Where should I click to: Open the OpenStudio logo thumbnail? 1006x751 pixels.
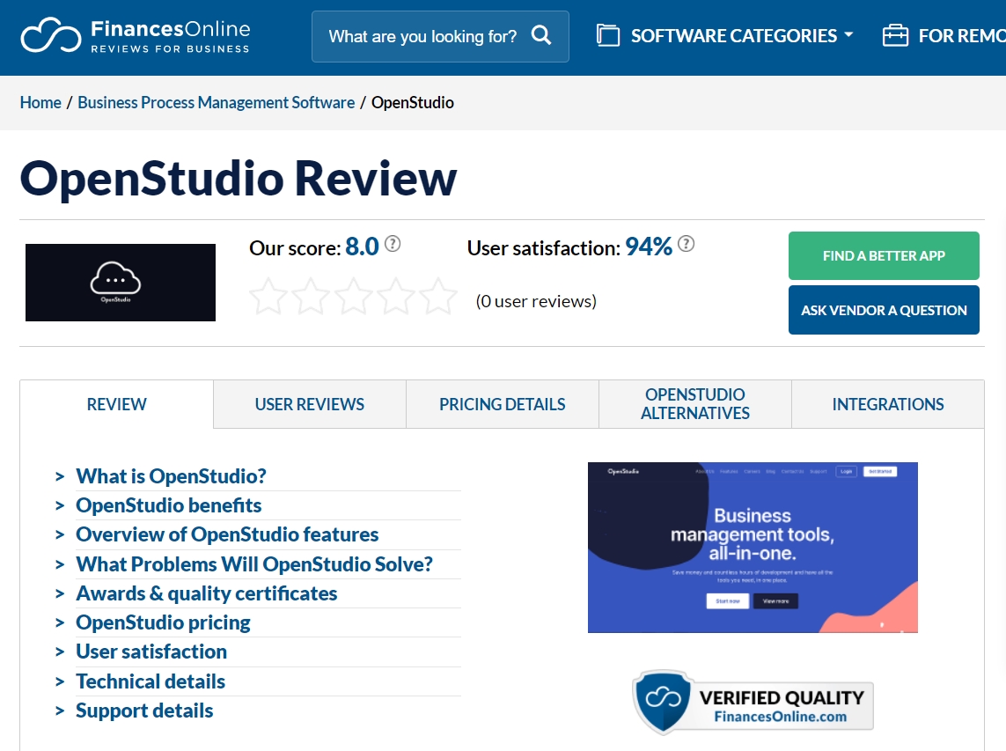click(x=121, y=283)
